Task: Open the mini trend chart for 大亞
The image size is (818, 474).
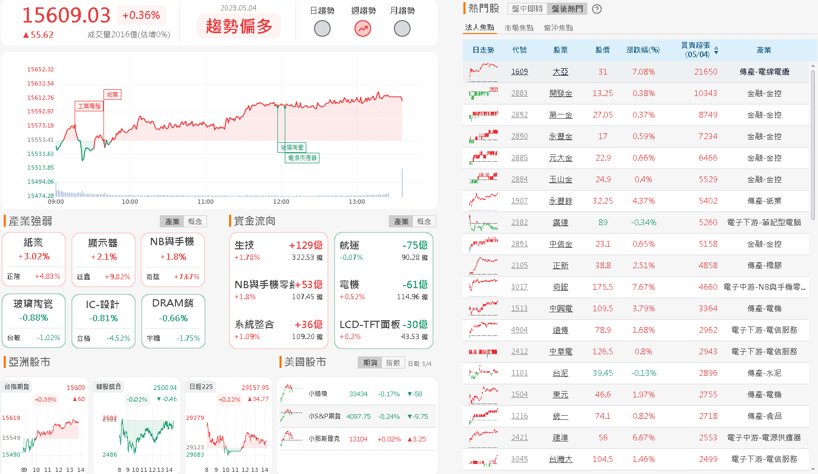Action: pos(483,72)
